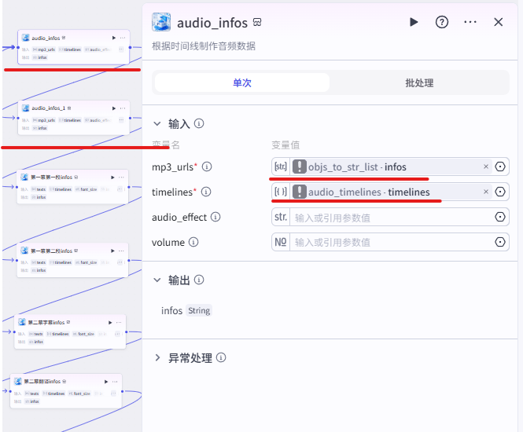Close the audio_infos settings panel
Image resolution: width=523 pixels, height=432 pixels.
point(499,22)
